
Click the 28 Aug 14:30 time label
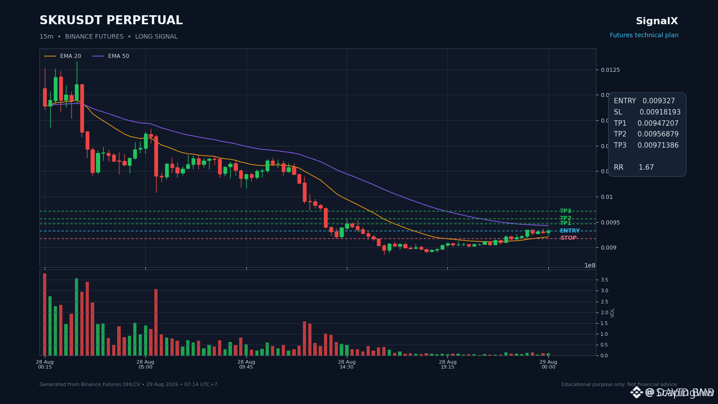point(347,364)
